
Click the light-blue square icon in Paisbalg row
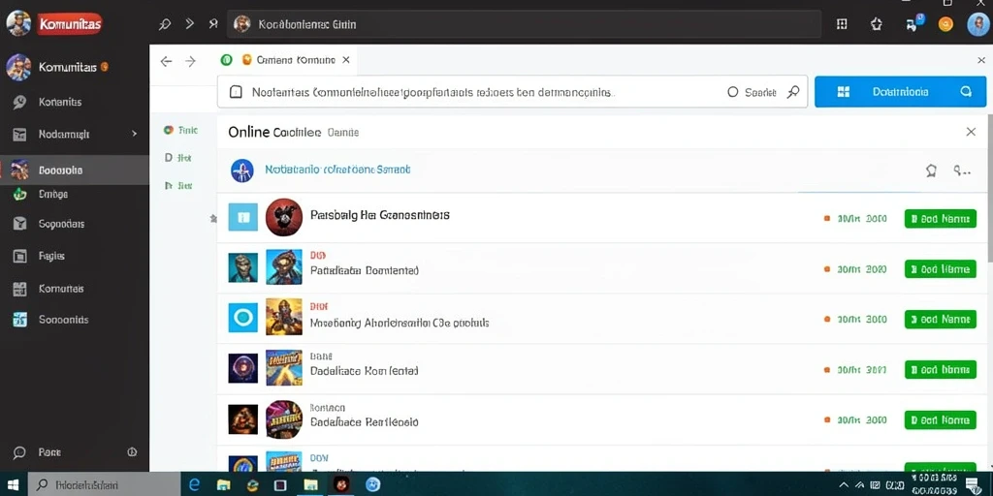click(243, 217)
